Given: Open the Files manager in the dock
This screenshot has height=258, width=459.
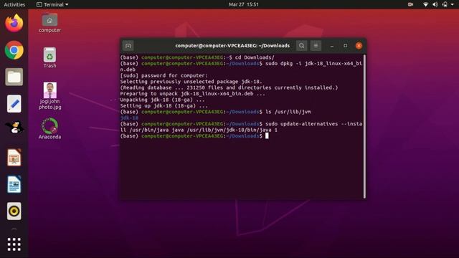Looking at the screenshot, I should (x=14, y=77).
